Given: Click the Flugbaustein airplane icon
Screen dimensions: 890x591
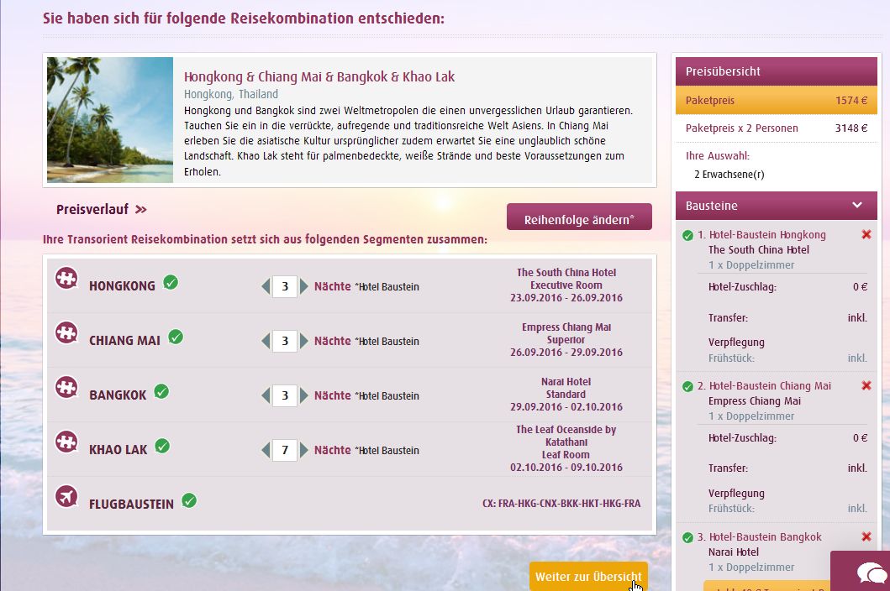Looking at the screenshot, I should (x=66, y=497).
